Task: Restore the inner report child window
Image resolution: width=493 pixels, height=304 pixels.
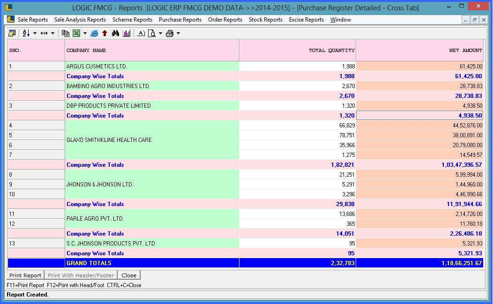Action: click(475, 20)
